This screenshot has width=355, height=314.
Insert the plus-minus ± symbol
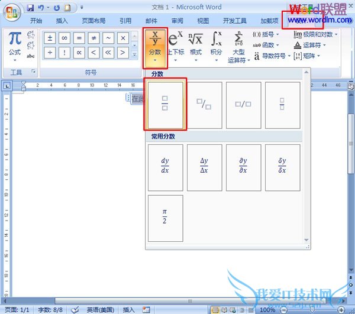pos(50,38)
